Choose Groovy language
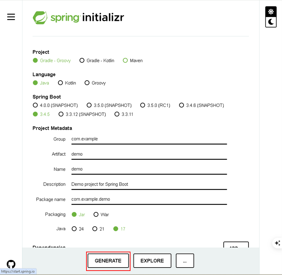The image size is (282, 275). 95,83
